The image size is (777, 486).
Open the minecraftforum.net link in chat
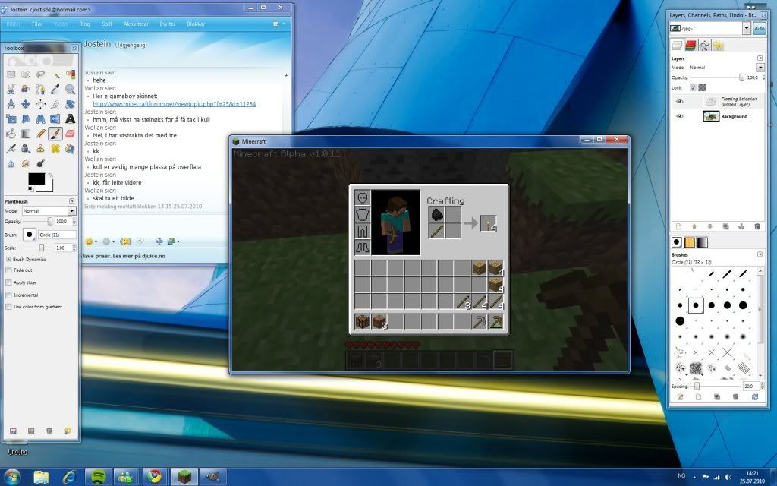pyautogui.click(x=175, y=104)
